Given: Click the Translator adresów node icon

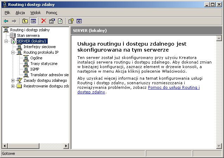Looking at the screenshot, I should (x=26, y=75).
